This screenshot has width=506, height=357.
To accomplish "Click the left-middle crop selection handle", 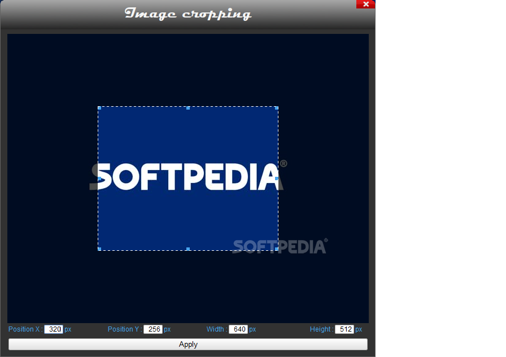I will [99, 178].
